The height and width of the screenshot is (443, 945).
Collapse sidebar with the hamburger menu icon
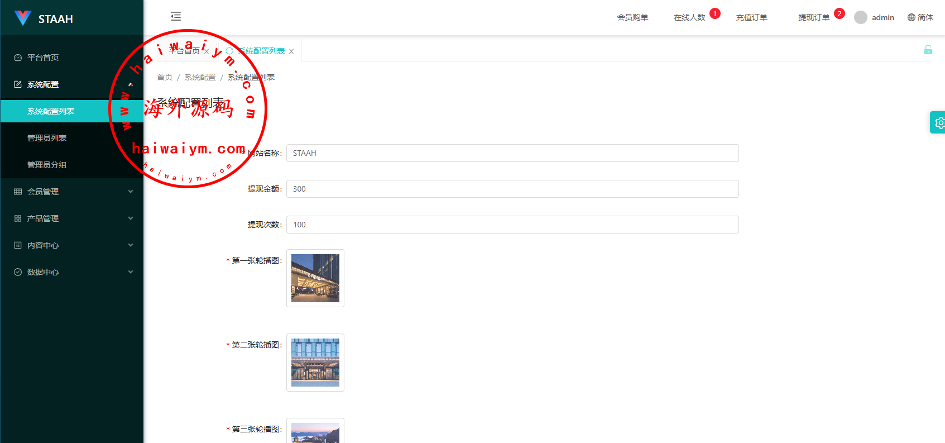coord(176,16)
